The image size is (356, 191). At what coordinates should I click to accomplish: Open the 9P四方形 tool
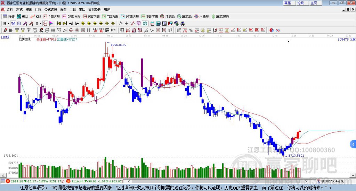(72, 17)
